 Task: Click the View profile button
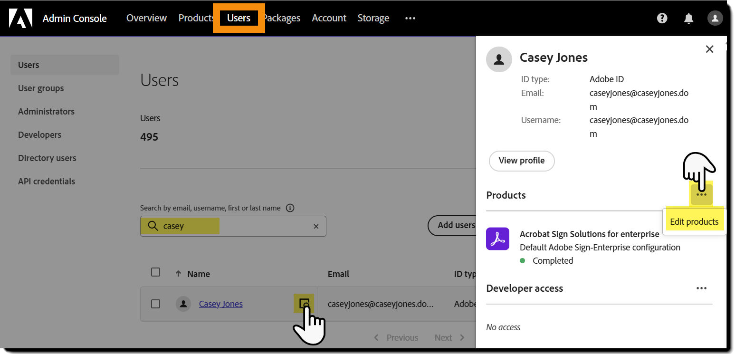point(521,161)
